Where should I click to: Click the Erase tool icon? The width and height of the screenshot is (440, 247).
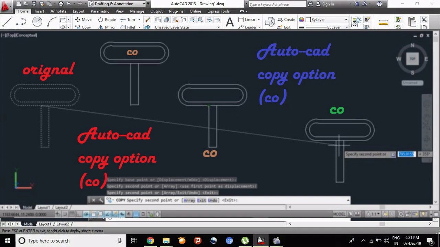tap(147, 20)
